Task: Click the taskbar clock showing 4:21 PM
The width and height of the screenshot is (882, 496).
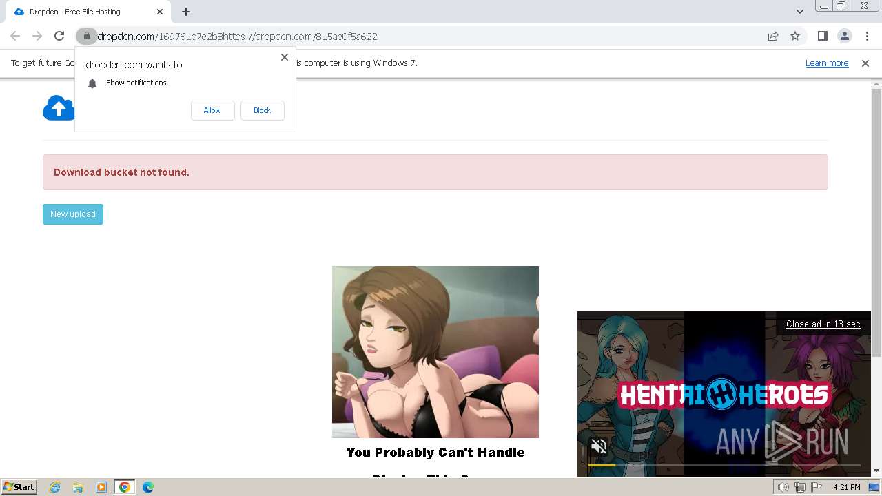Action: pyautogui.click(x=847, y=487)
